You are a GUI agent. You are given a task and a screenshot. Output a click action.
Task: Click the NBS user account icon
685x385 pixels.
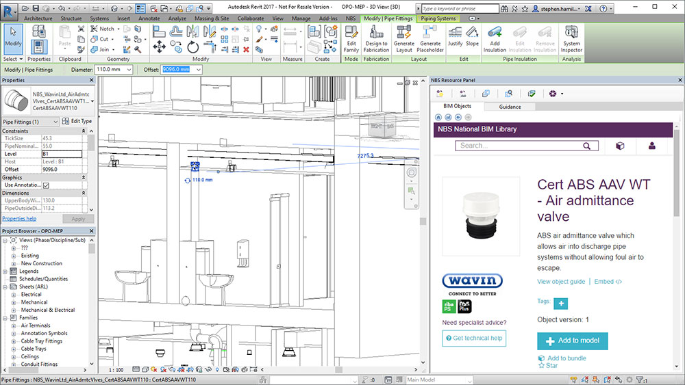click(652, 146)
